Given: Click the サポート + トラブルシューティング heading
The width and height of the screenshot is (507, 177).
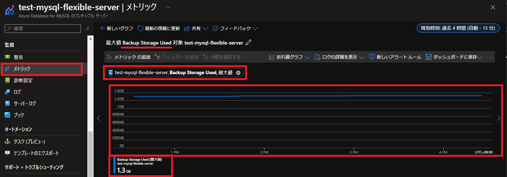Looking at the screenshot, I should coord(34,167).
